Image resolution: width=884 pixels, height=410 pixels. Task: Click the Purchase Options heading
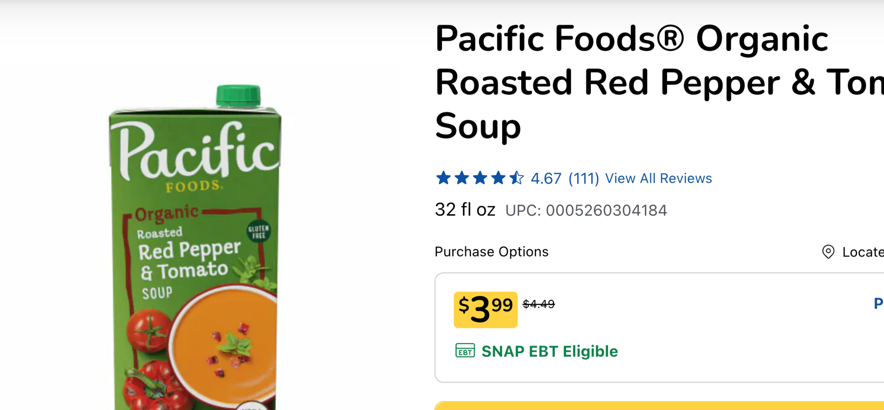[492, 252]
